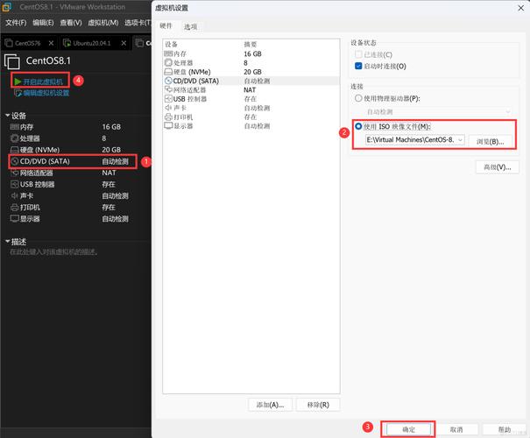Screen dimensions: 530x438
Task: Open the 编辑(E) menu
Action: pos(43,23)
